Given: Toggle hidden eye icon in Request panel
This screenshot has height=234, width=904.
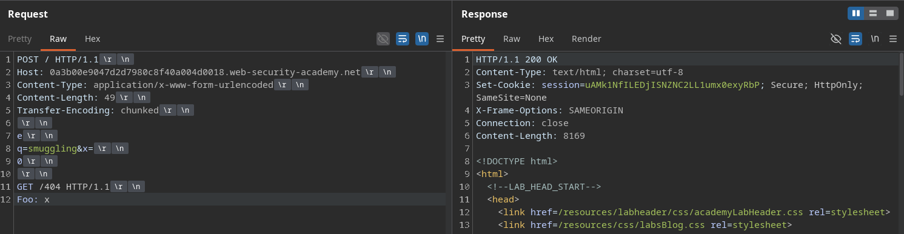Looking at the screenshot, I should 383,39.
